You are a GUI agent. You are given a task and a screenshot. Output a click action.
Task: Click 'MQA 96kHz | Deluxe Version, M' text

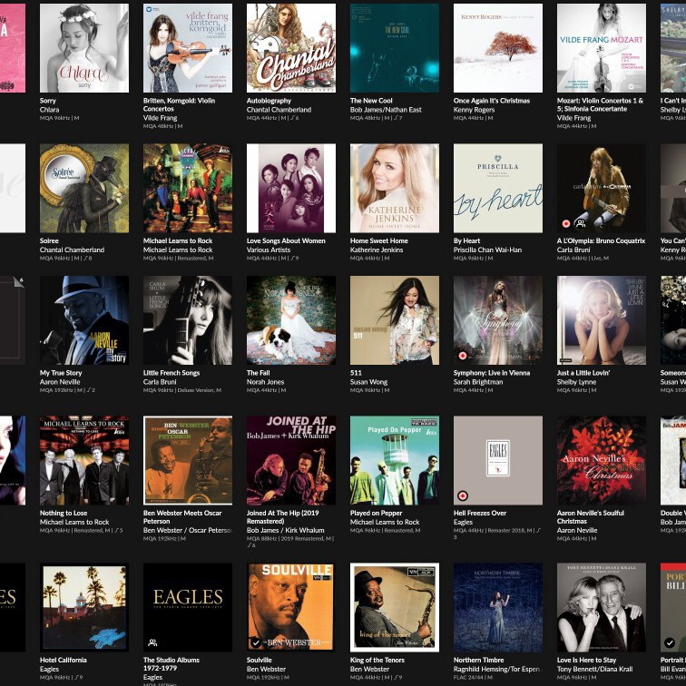coord(182,390)
